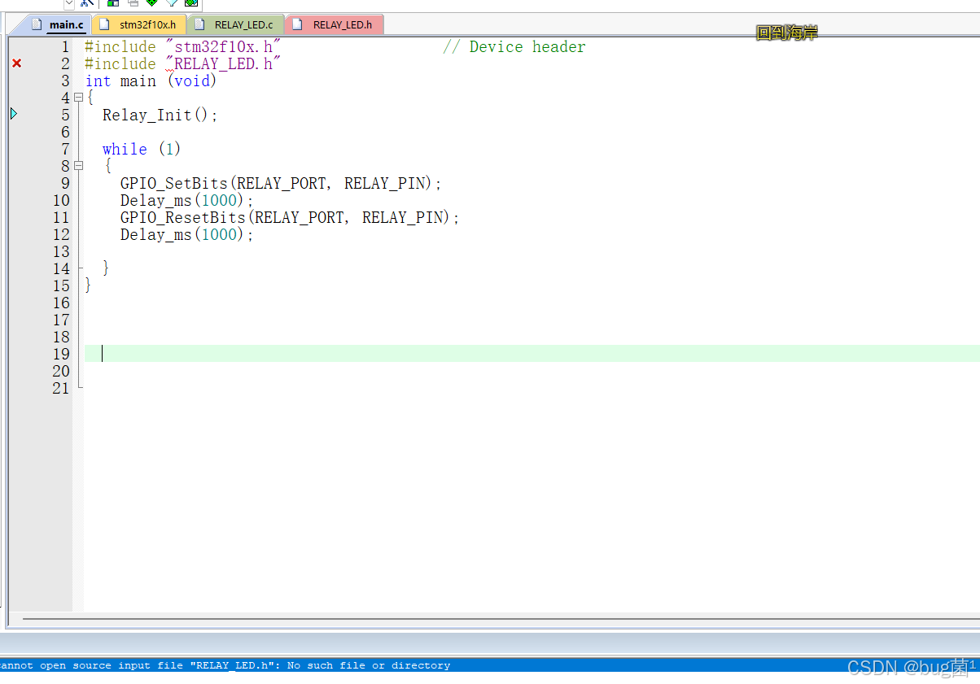Collapse the while loop fold at line 8
The height and width of the screenshot is (684, 980).
tap(77, 166)
